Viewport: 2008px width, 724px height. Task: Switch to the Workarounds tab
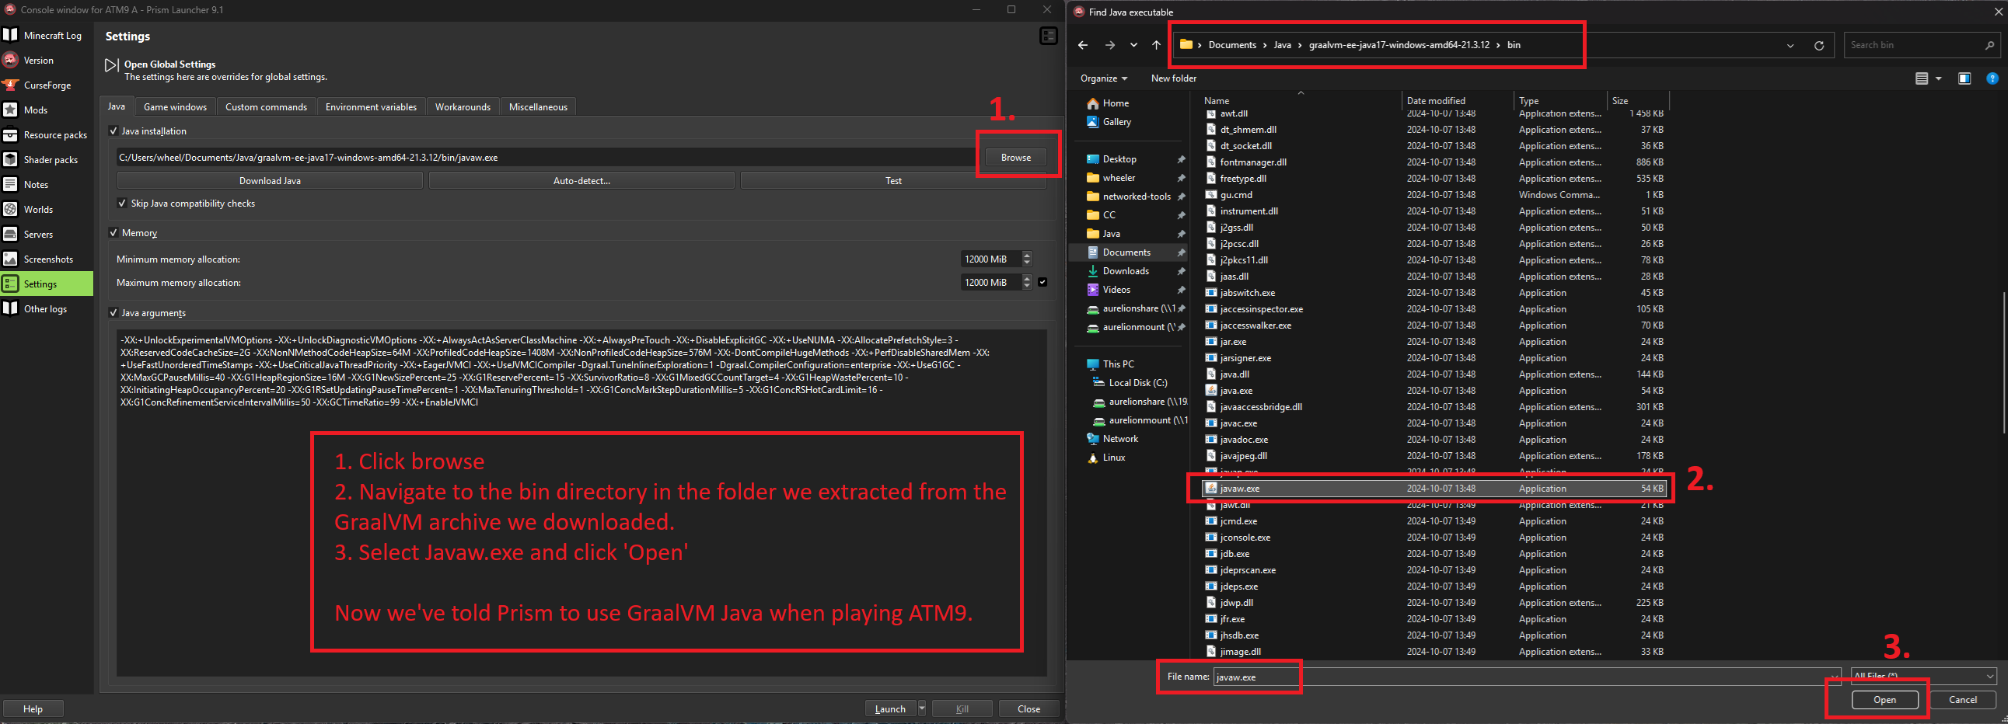pos(463,106)
